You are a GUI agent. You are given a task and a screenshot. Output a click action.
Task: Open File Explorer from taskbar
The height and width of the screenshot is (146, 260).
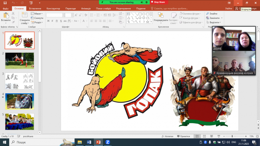tap(80, 142)
